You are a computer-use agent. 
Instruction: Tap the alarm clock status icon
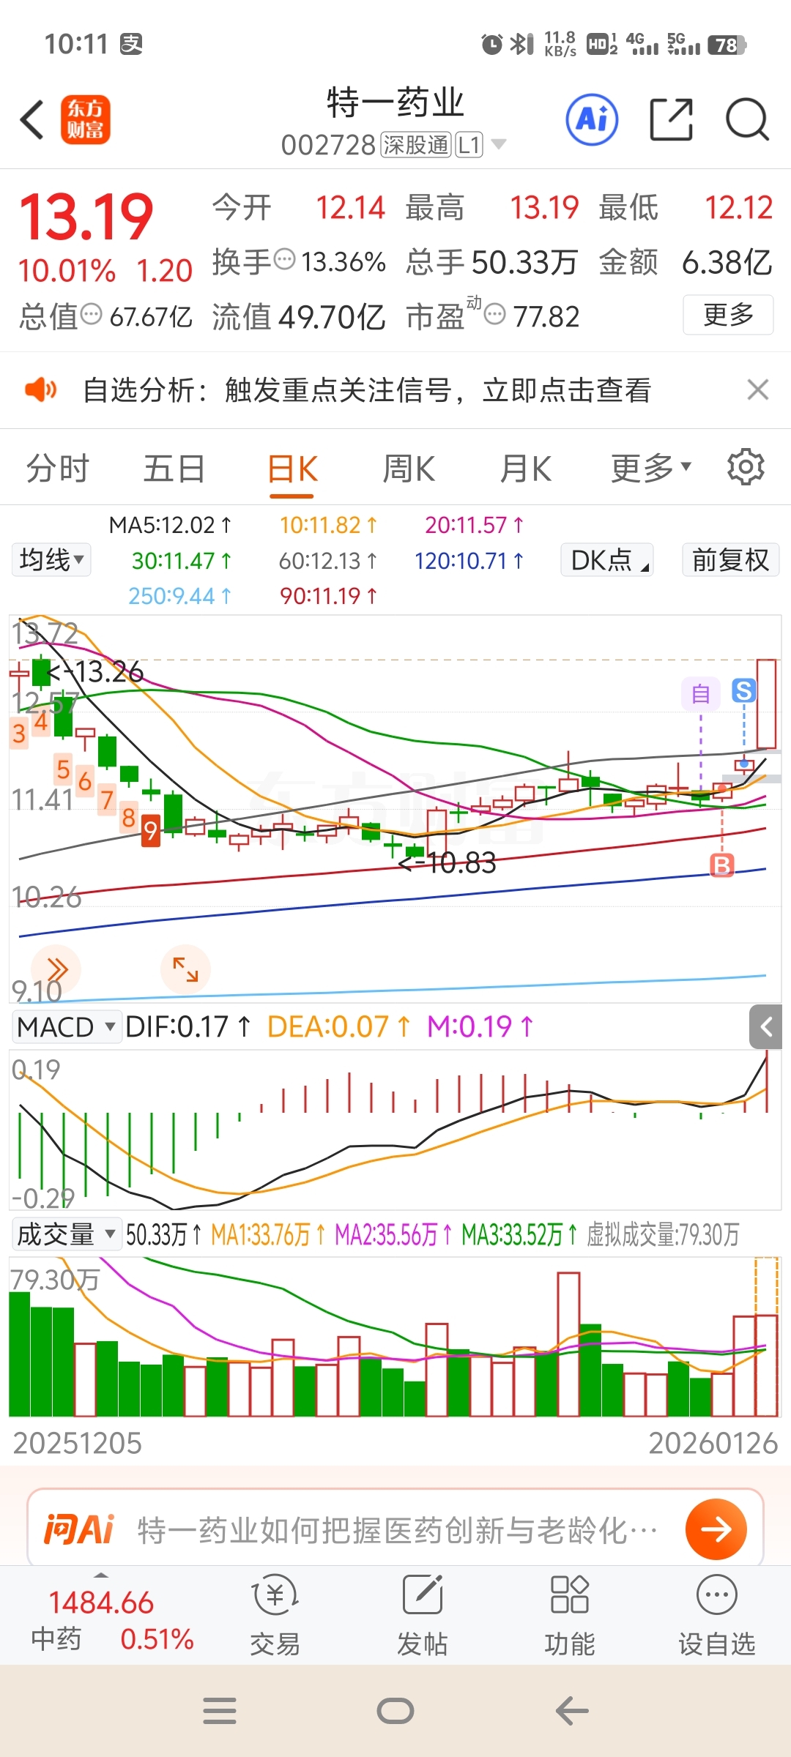[x=491, y=45]
